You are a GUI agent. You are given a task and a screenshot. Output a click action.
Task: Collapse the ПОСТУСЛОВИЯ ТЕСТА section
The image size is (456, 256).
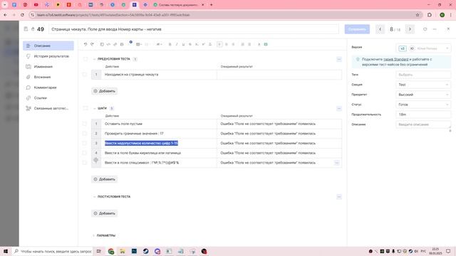click(x=94, y=197)
